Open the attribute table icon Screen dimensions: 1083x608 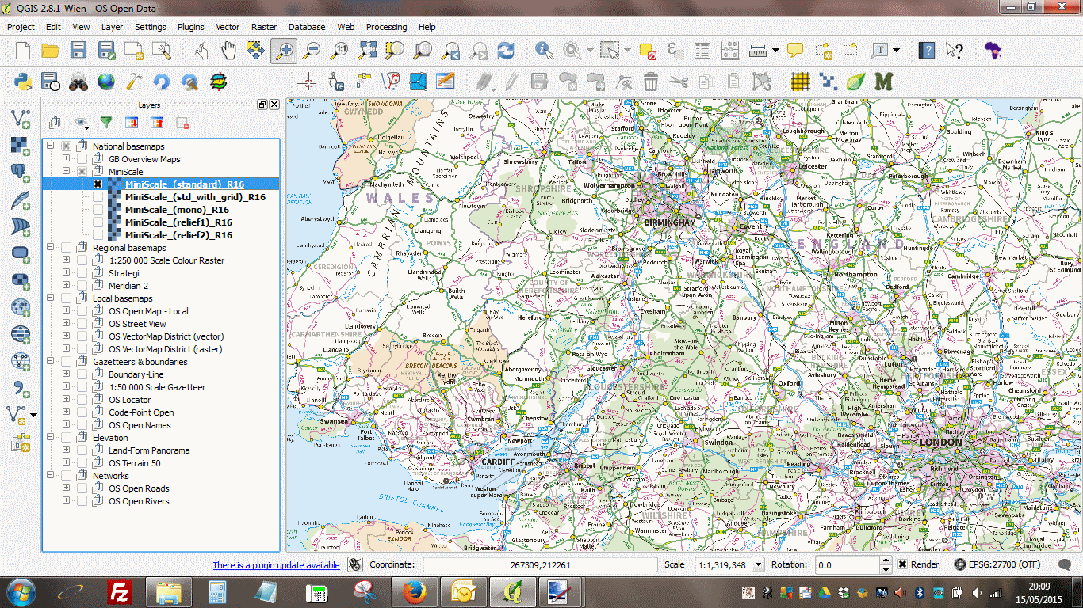(x=702, y=51)
